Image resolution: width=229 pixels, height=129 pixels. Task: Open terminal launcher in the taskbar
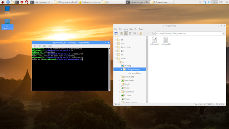point(17,2)
